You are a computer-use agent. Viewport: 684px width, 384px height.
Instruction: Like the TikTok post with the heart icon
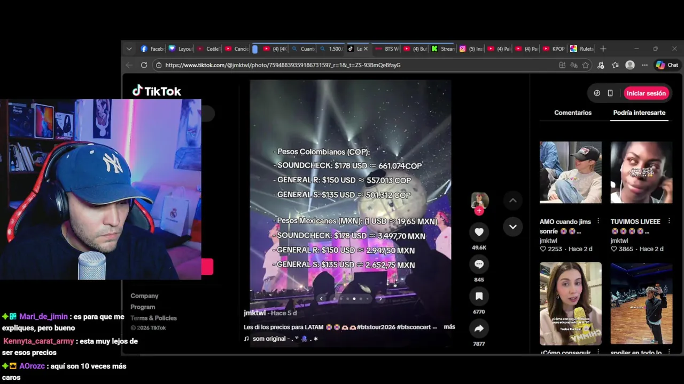click(479, 232)
